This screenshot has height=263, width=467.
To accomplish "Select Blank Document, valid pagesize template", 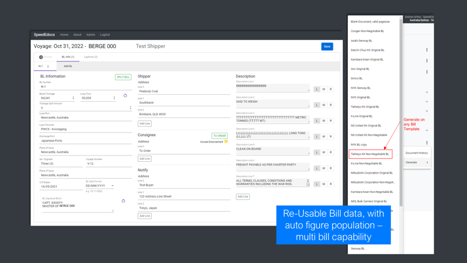I will click(370, 22).
